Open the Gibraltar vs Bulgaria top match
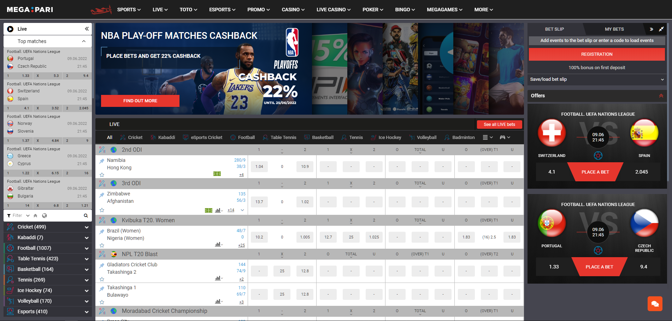 pos(48,192)
